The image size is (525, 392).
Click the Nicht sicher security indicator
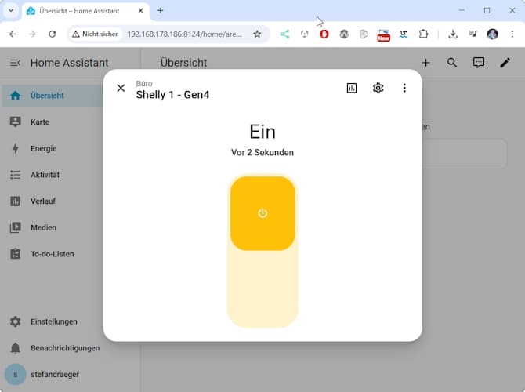(x=95, y=34)
